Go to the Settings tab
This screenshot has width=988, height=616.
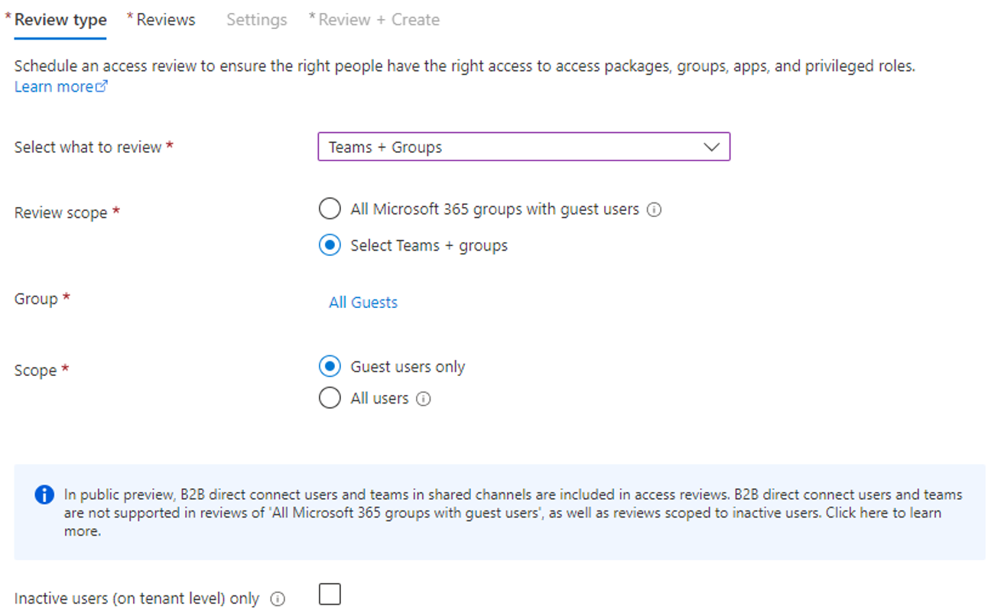coord(256,20)
